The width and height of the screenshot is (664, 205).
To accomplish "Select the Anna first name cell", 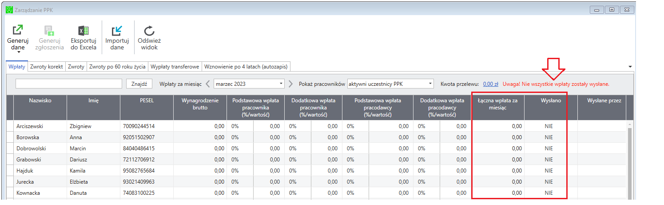I will tap(93, 137).
